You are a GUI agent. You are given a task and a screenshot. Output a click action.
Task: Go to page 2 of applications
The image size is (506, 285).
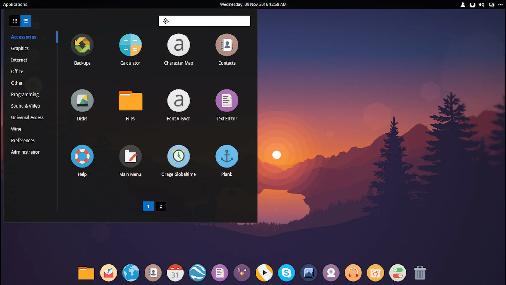click(x=161, y=206)
